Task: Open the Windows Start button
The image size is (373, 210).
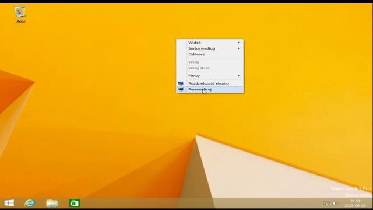Action: [9, 203]
